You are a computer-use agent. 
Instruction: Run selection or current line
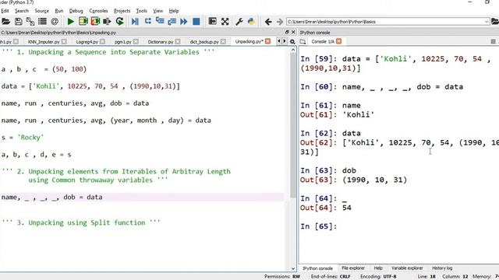tap(107, 22)
